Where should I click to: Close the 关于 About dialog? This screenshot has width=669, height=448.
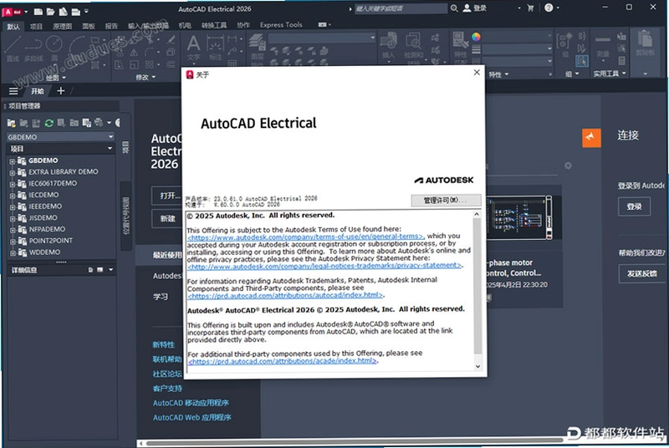coord(477,73)
